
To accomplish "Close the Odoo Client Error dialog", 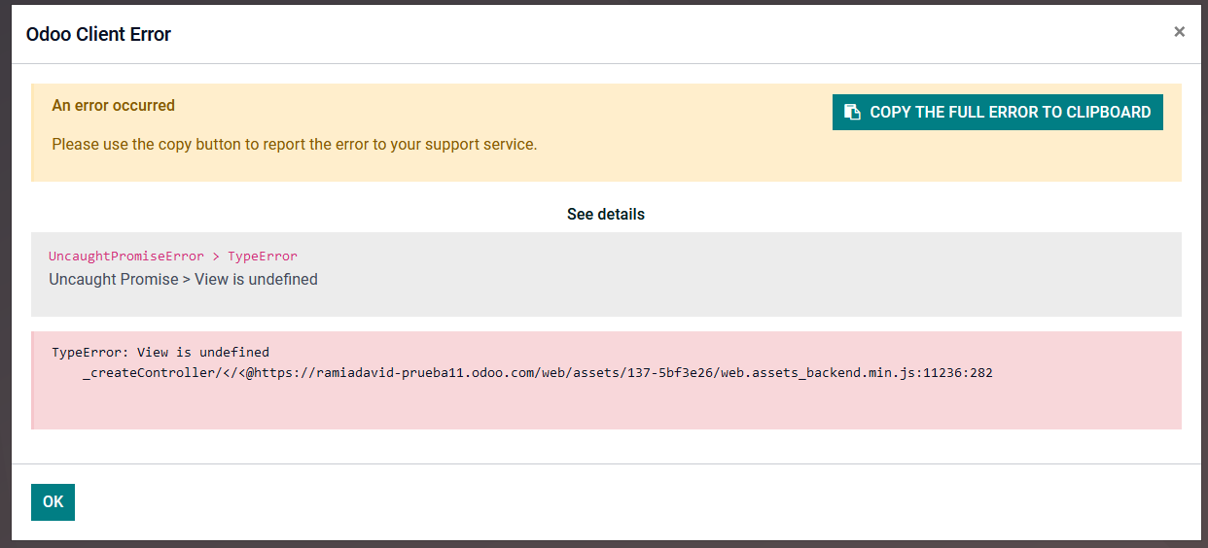I will (x=1179, y=32).
